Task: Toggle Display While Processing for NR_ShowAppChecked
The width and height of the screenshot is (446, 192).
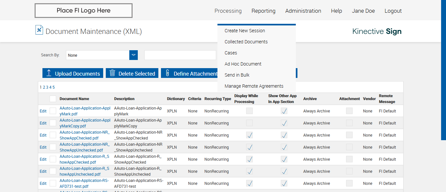Action: click(249, 135)
